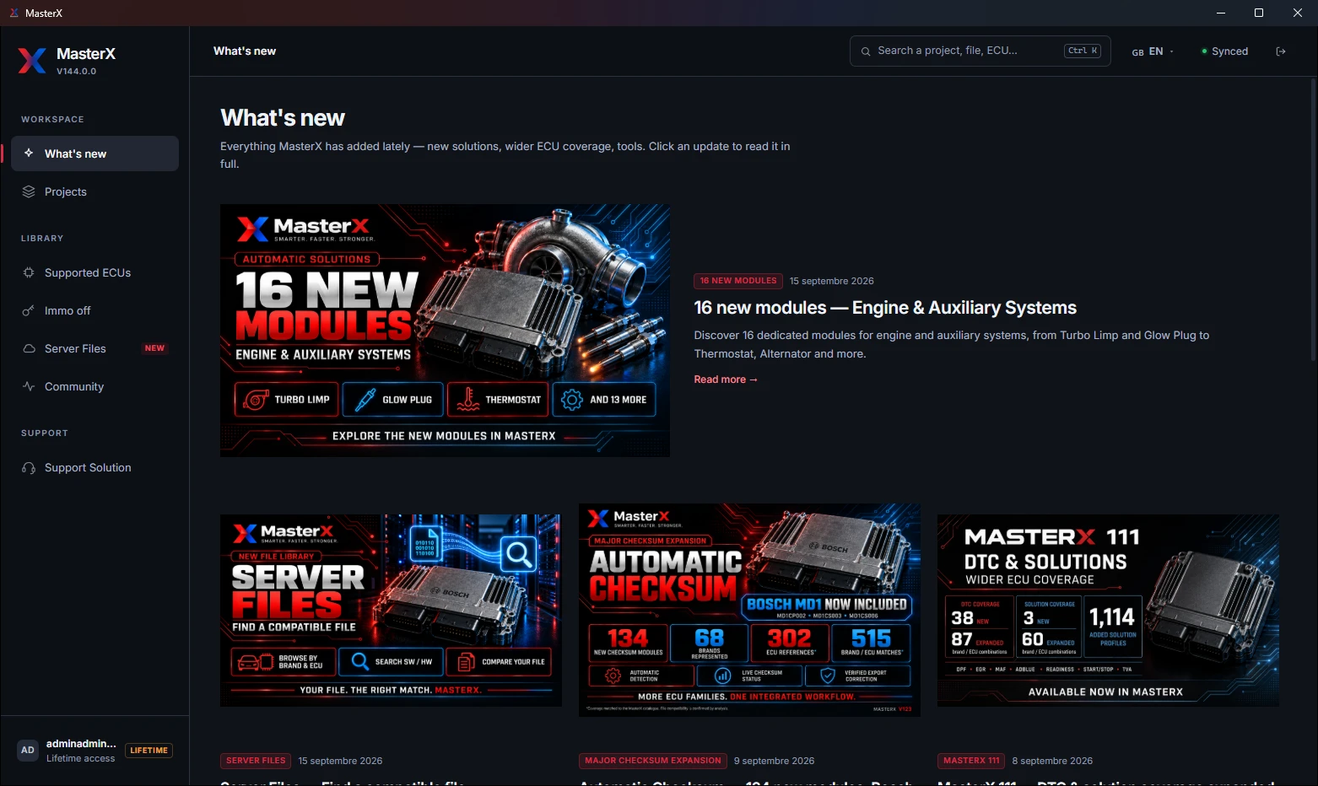Click the MasterX logo in sidebar

click(x=32, y=61)
